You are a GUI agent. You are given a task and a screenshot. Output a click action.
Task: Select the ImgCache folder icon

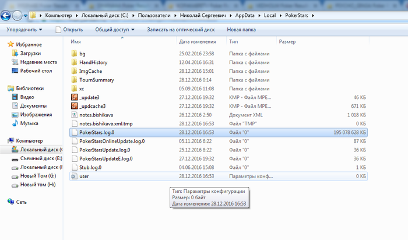coord(74,71)
